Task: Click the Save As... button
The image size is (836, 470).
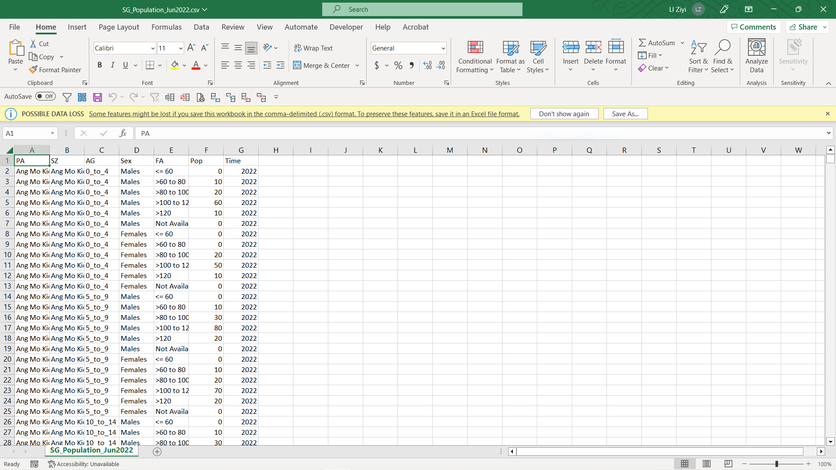Action: pyautogui.click(x=625, y=114)
